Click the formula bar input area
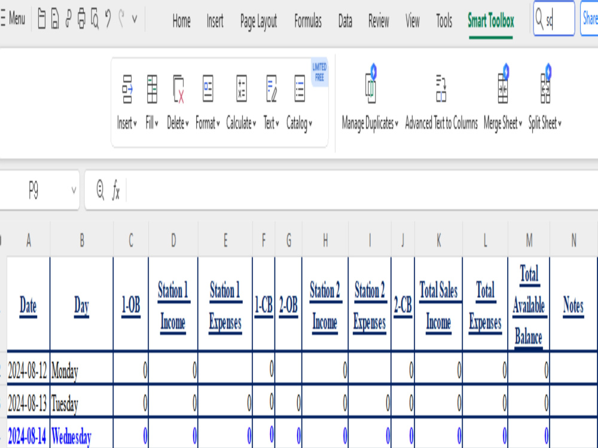 tap(362, 190)
